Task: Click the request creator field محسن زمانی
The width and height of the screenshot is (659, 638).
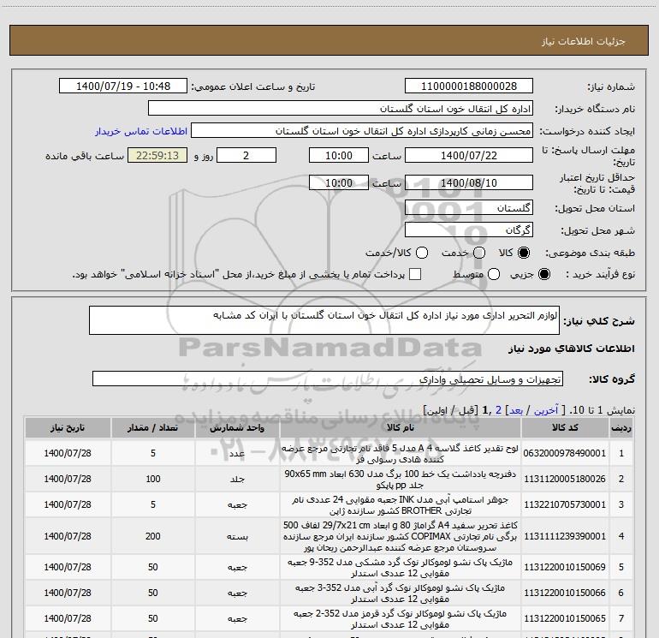Action: [x=362, y=131]
